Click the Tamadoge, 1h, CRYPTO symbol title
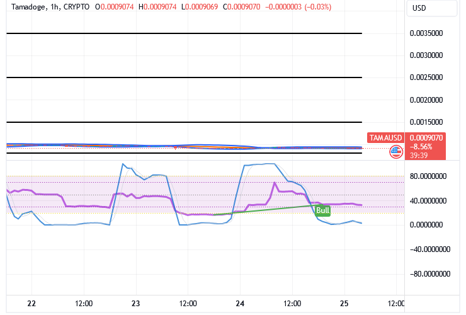This screenshot has width=466, height=315. (50, 7)
